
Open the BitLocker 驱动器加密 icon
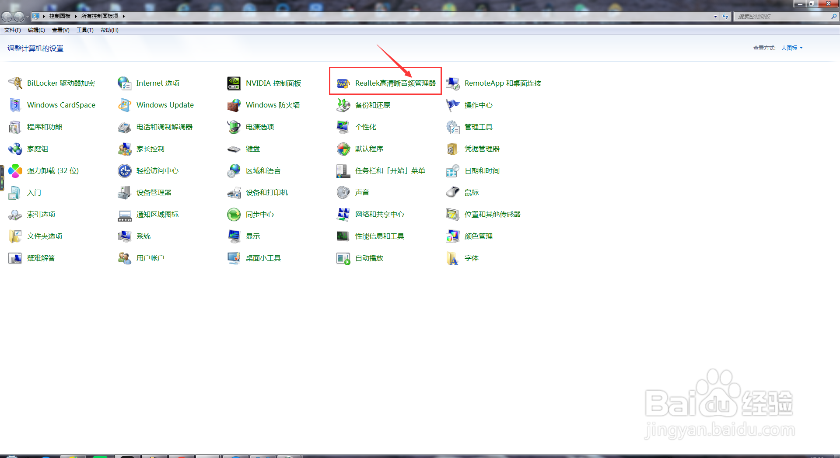[x=15, y=83]
